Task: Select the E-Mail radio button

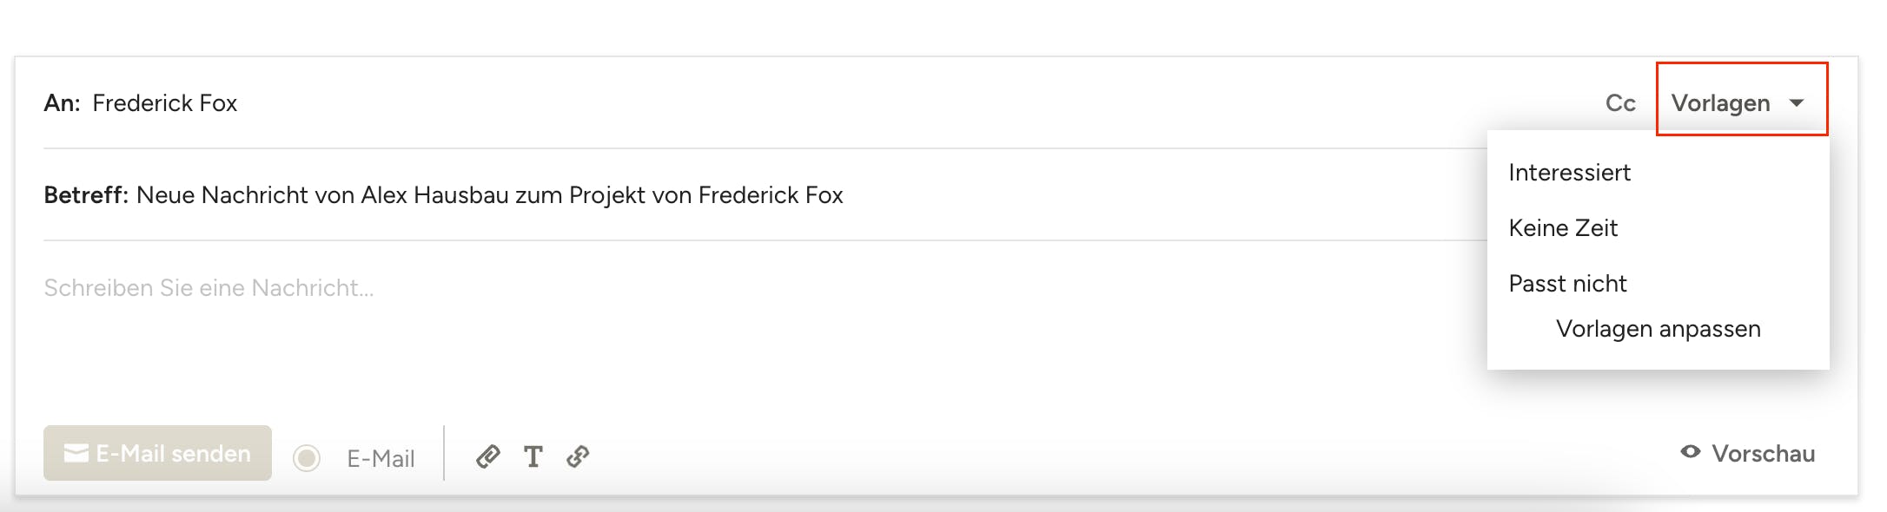Action: pyautogui.click(x=307, y=457)
